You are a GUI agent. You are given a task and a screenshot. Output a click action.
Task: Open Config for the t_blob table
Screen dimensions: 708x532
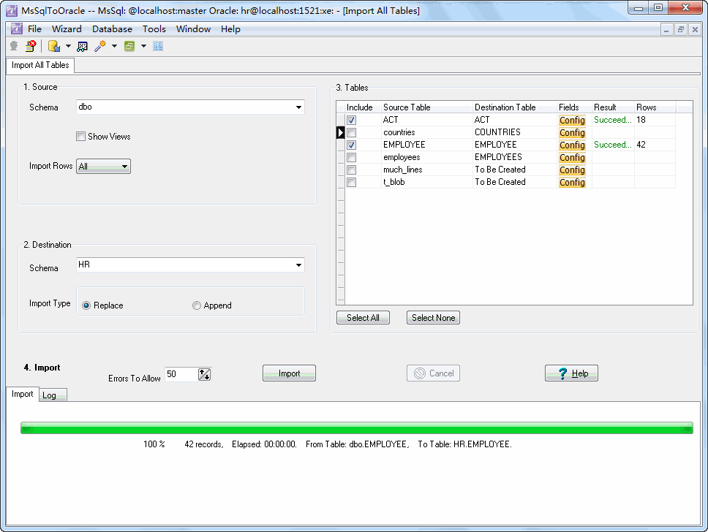pos(572,182)
